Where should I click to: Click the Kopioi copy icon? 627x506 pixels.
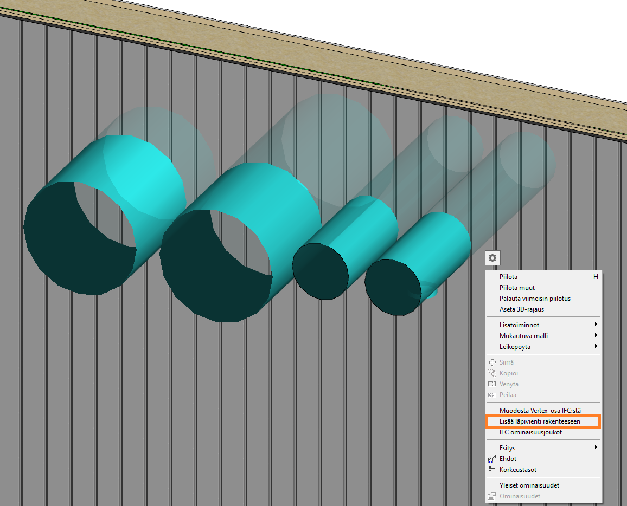492,373
